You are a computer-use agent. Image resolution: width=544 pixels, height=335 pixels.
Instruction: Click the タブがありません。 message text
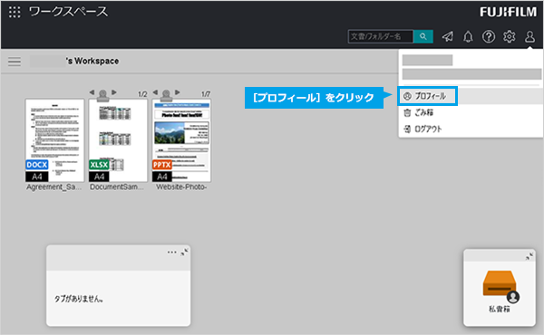[79, 299]
